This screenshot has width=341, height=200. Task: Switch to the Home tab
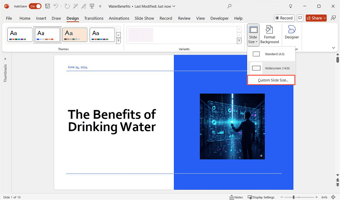click(25, 18)
